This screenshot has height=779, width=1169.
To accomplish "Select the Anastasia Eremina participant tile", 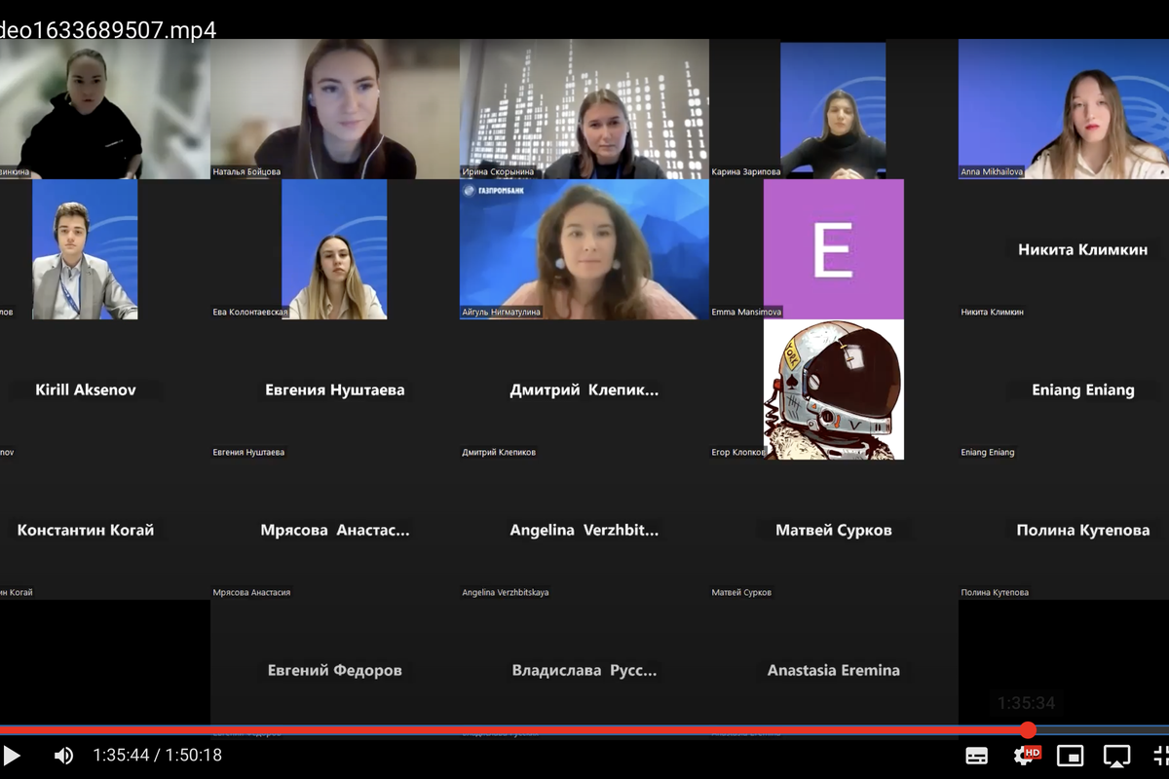I will click(x=833, y=670).
